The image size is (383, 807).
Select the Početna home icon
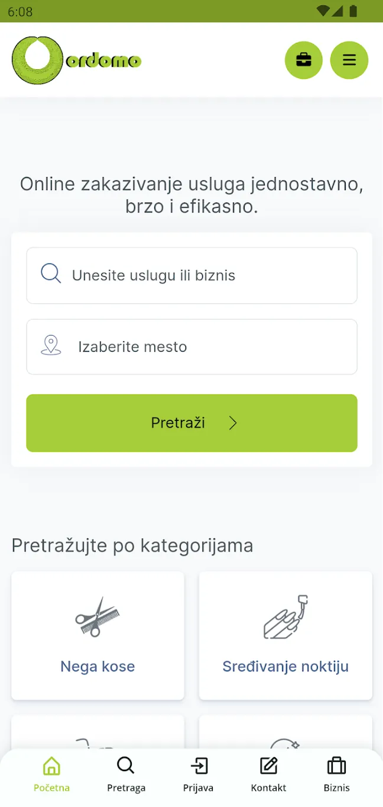(51, 766)
